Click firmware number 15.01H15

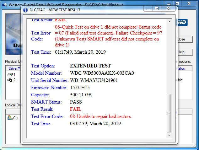coord(80,88)
